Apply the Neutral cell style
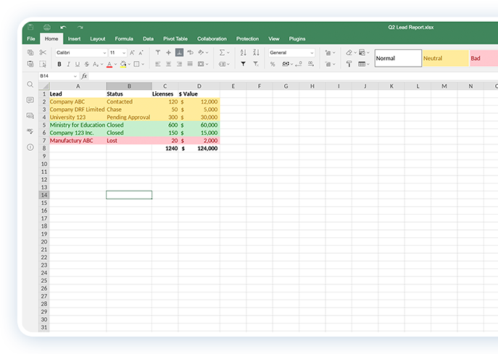498x354 pixels. 446,58
